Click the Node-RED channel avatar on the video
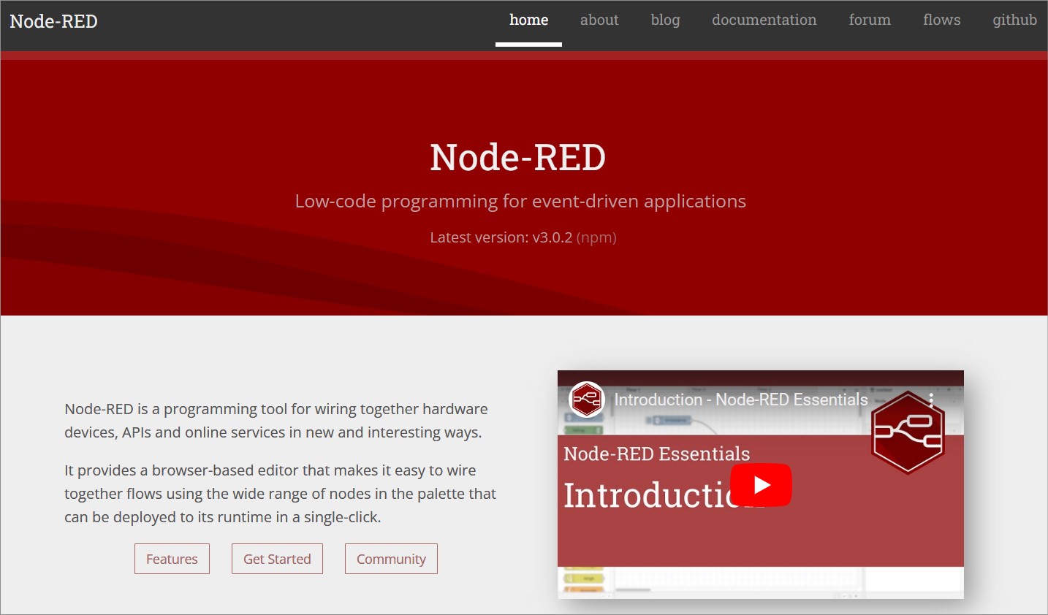Image resolution: width=1048 pixels, height=615 pixels. (x=585, y=400)
